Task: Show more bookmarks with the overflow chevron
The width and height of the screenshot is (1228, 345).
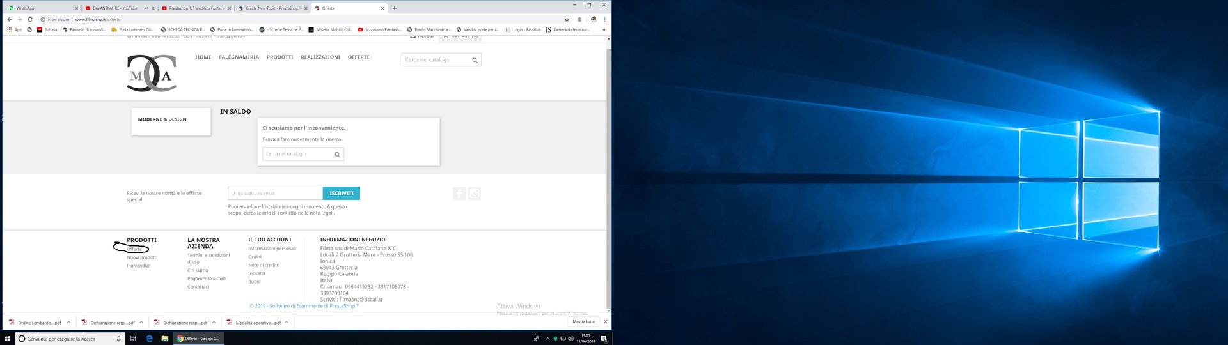Action: (604, 29)
